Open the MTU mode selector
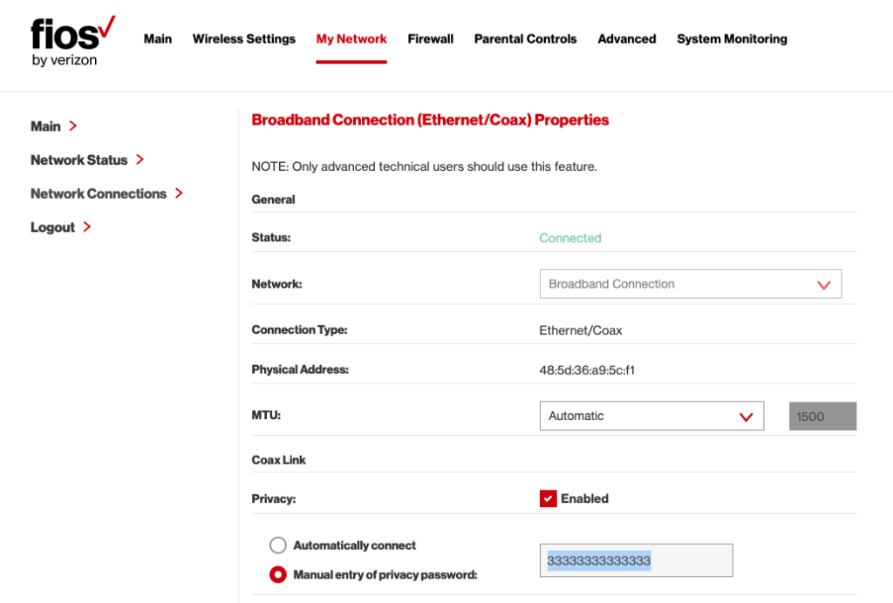 pos(651,416)
